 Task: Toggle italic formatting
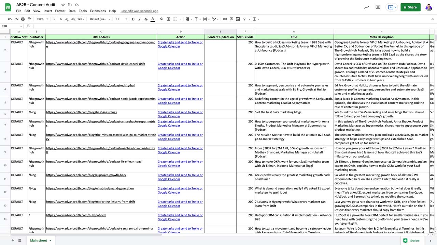click(140, 19)
